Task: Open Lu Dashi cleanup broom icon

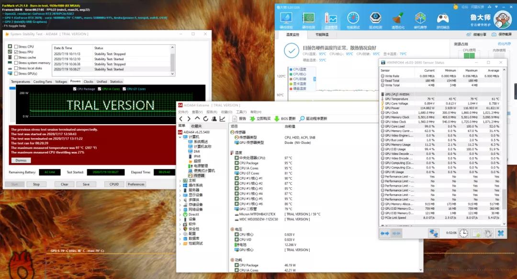Action: point(398,18)
